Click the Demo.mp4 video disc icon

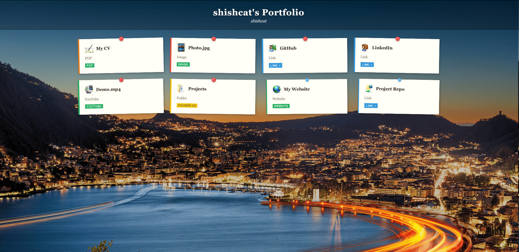(x=89, y=89)
